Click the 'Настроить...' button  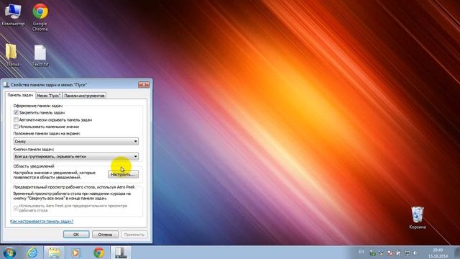click(123, 174)
